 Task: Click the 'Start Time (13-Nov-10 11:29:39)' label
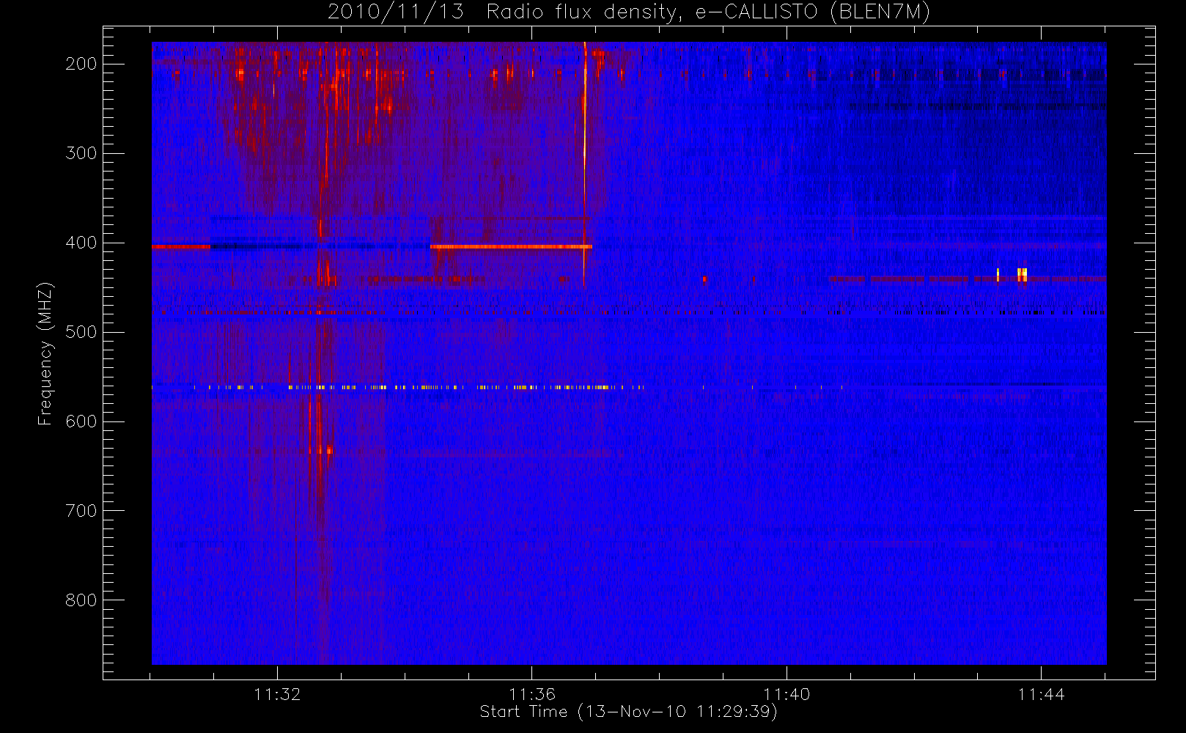pyautogui.click(x=628, y=712)
